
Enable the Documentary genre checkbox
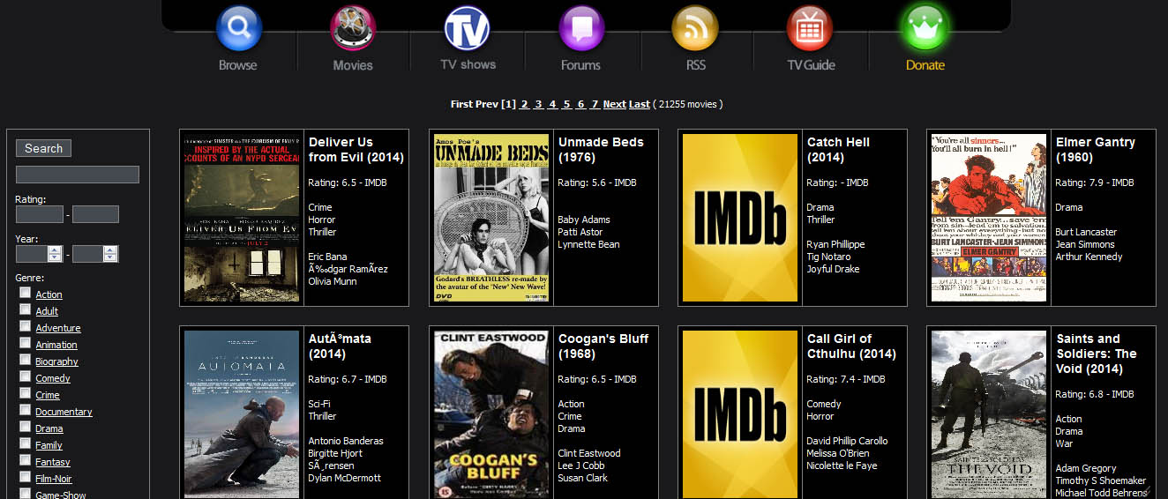pyautogui.click(x=26, y=410)
